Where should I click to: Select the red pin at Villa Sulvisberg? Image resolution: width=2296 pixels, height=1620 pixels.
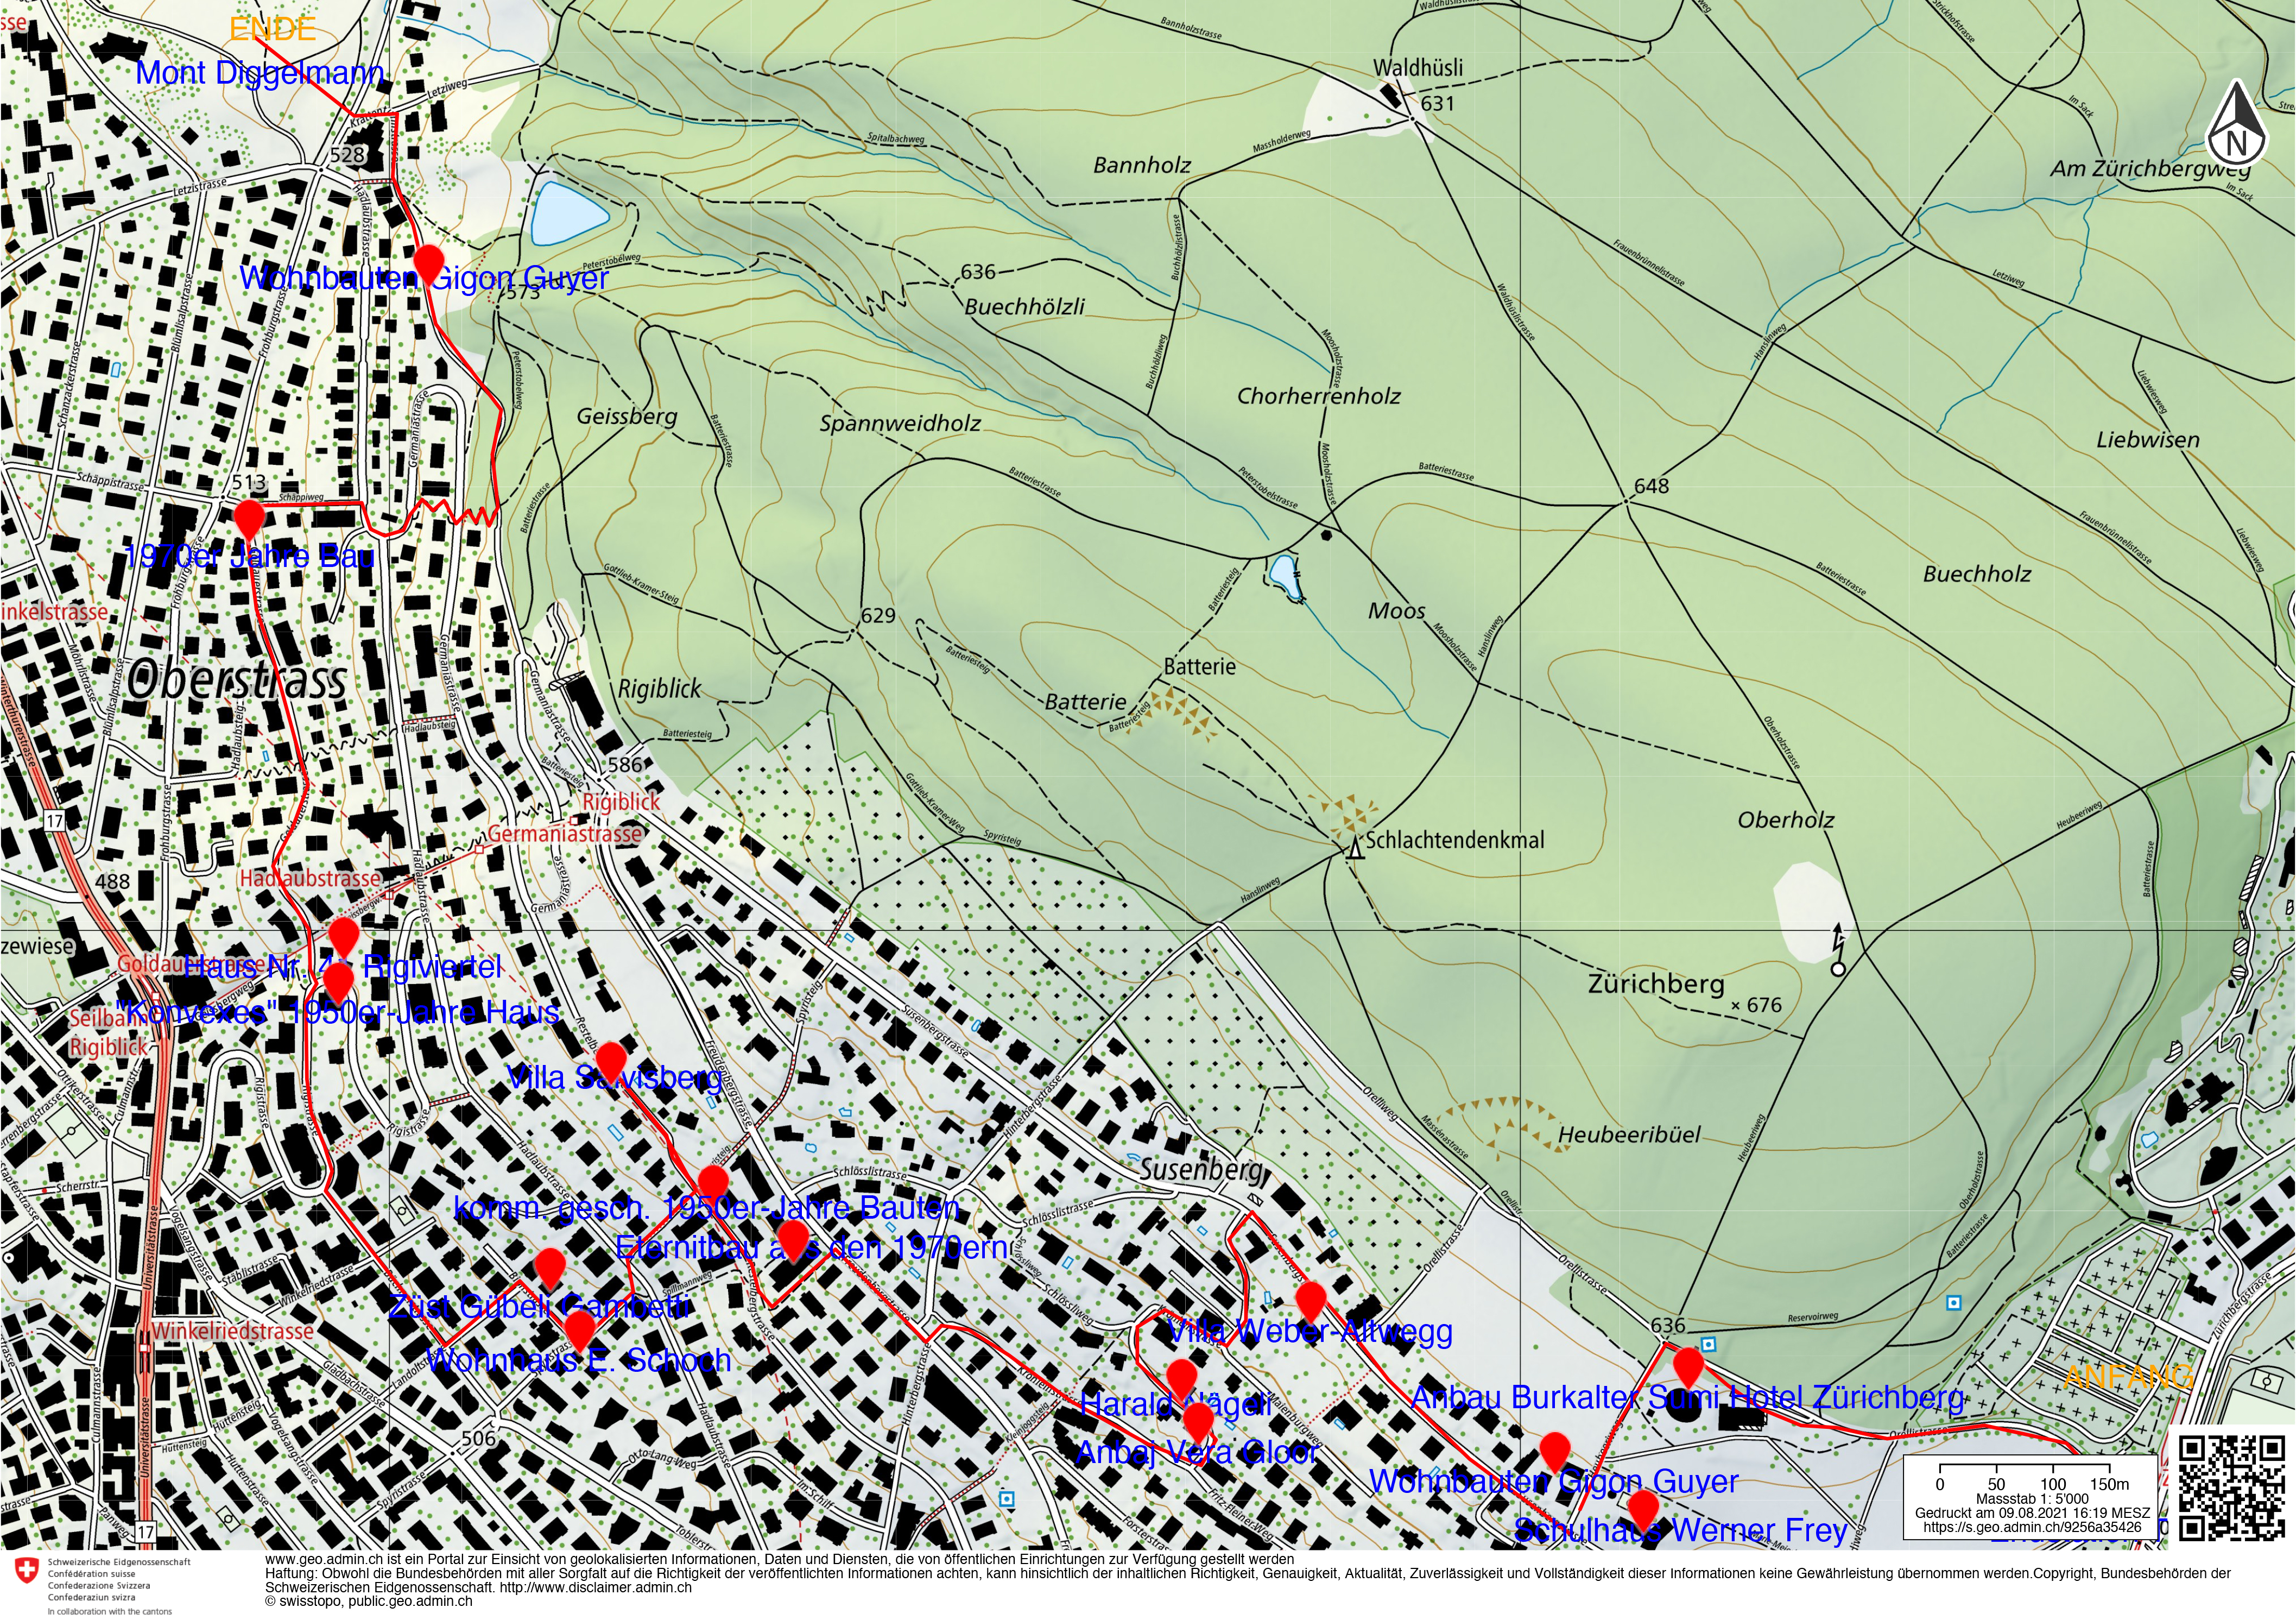610,1057
